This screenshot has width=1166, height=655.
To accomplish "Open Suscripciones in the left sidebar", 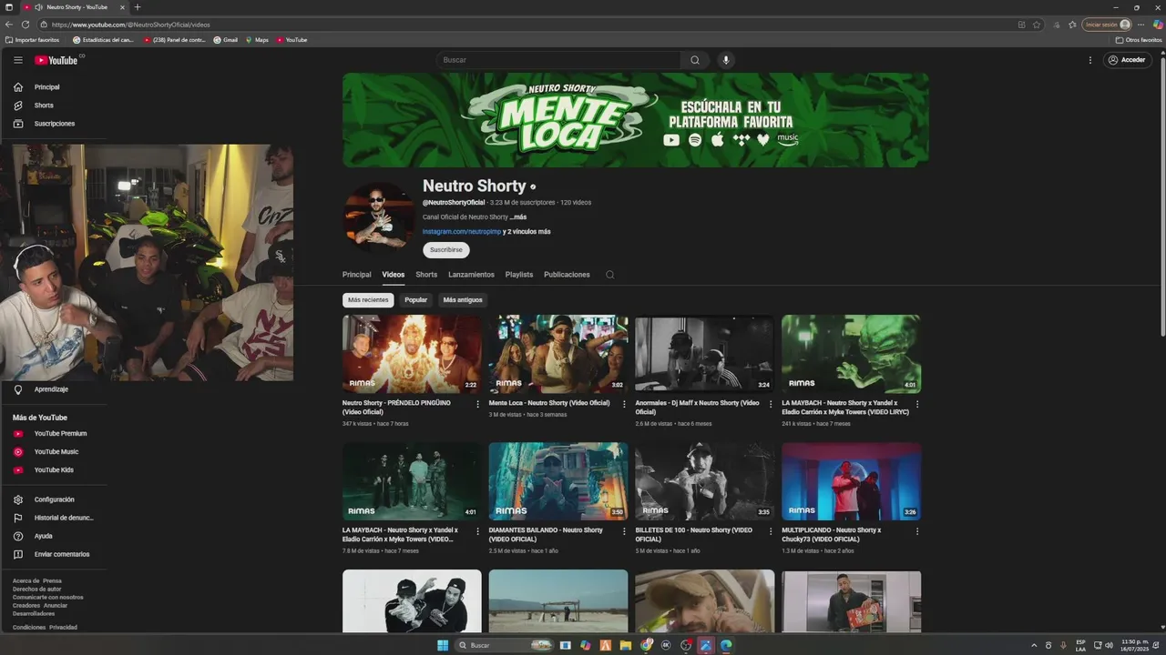I will pyautogui.click(x=55, y=124).
